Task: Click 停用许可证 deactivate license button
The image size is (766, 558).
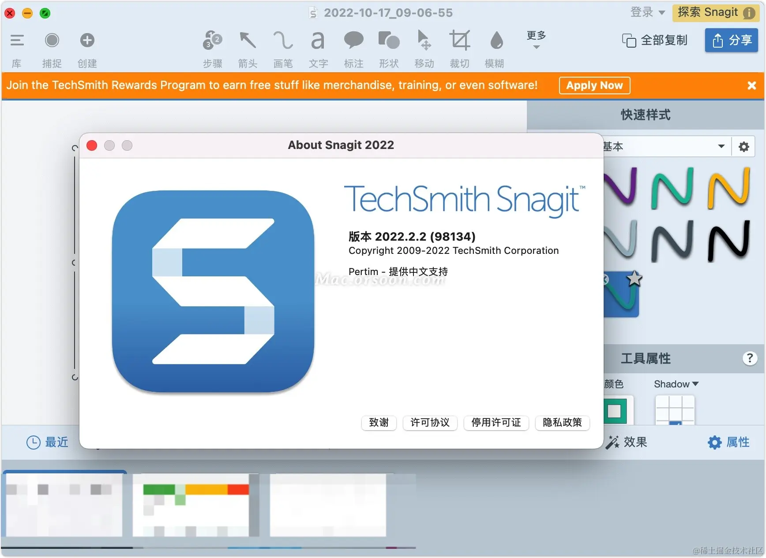Action: (x=496, y=423)
